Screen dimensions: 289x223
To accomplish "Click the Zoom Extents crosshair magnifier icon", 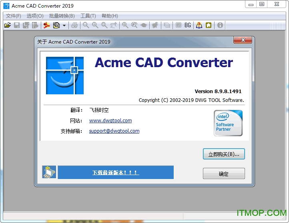I will coord(125,25).
